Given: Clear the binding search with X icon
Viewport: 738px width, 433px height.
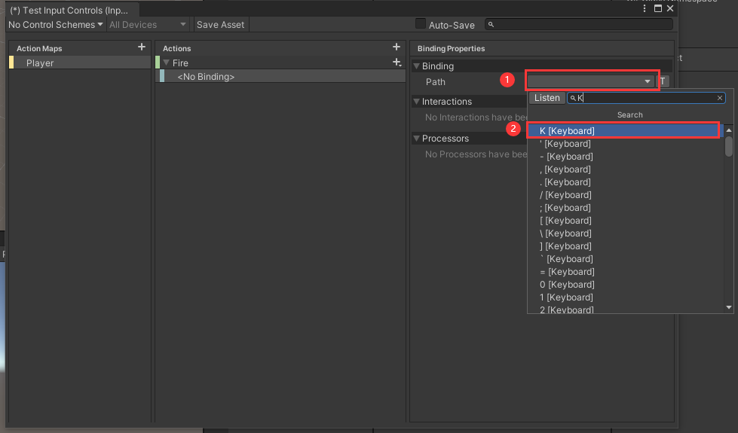Looking at the screenshot, I should (720, 98).
